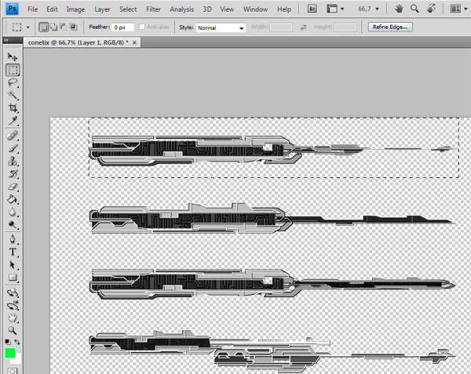The height and width of the screenshot is (374, 471).
Task: Open the Layer menu
Action: pyautogui.click(x=102, y=9)
